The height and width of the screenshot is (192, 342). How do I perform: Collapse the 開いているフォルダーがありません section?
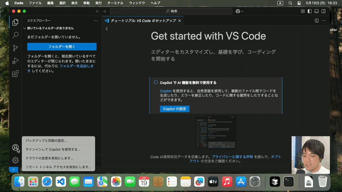(x=24, y=28)
